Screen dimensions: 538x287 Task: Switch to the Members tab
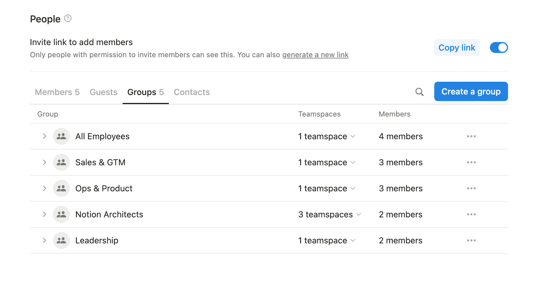(x=57, y=92)
